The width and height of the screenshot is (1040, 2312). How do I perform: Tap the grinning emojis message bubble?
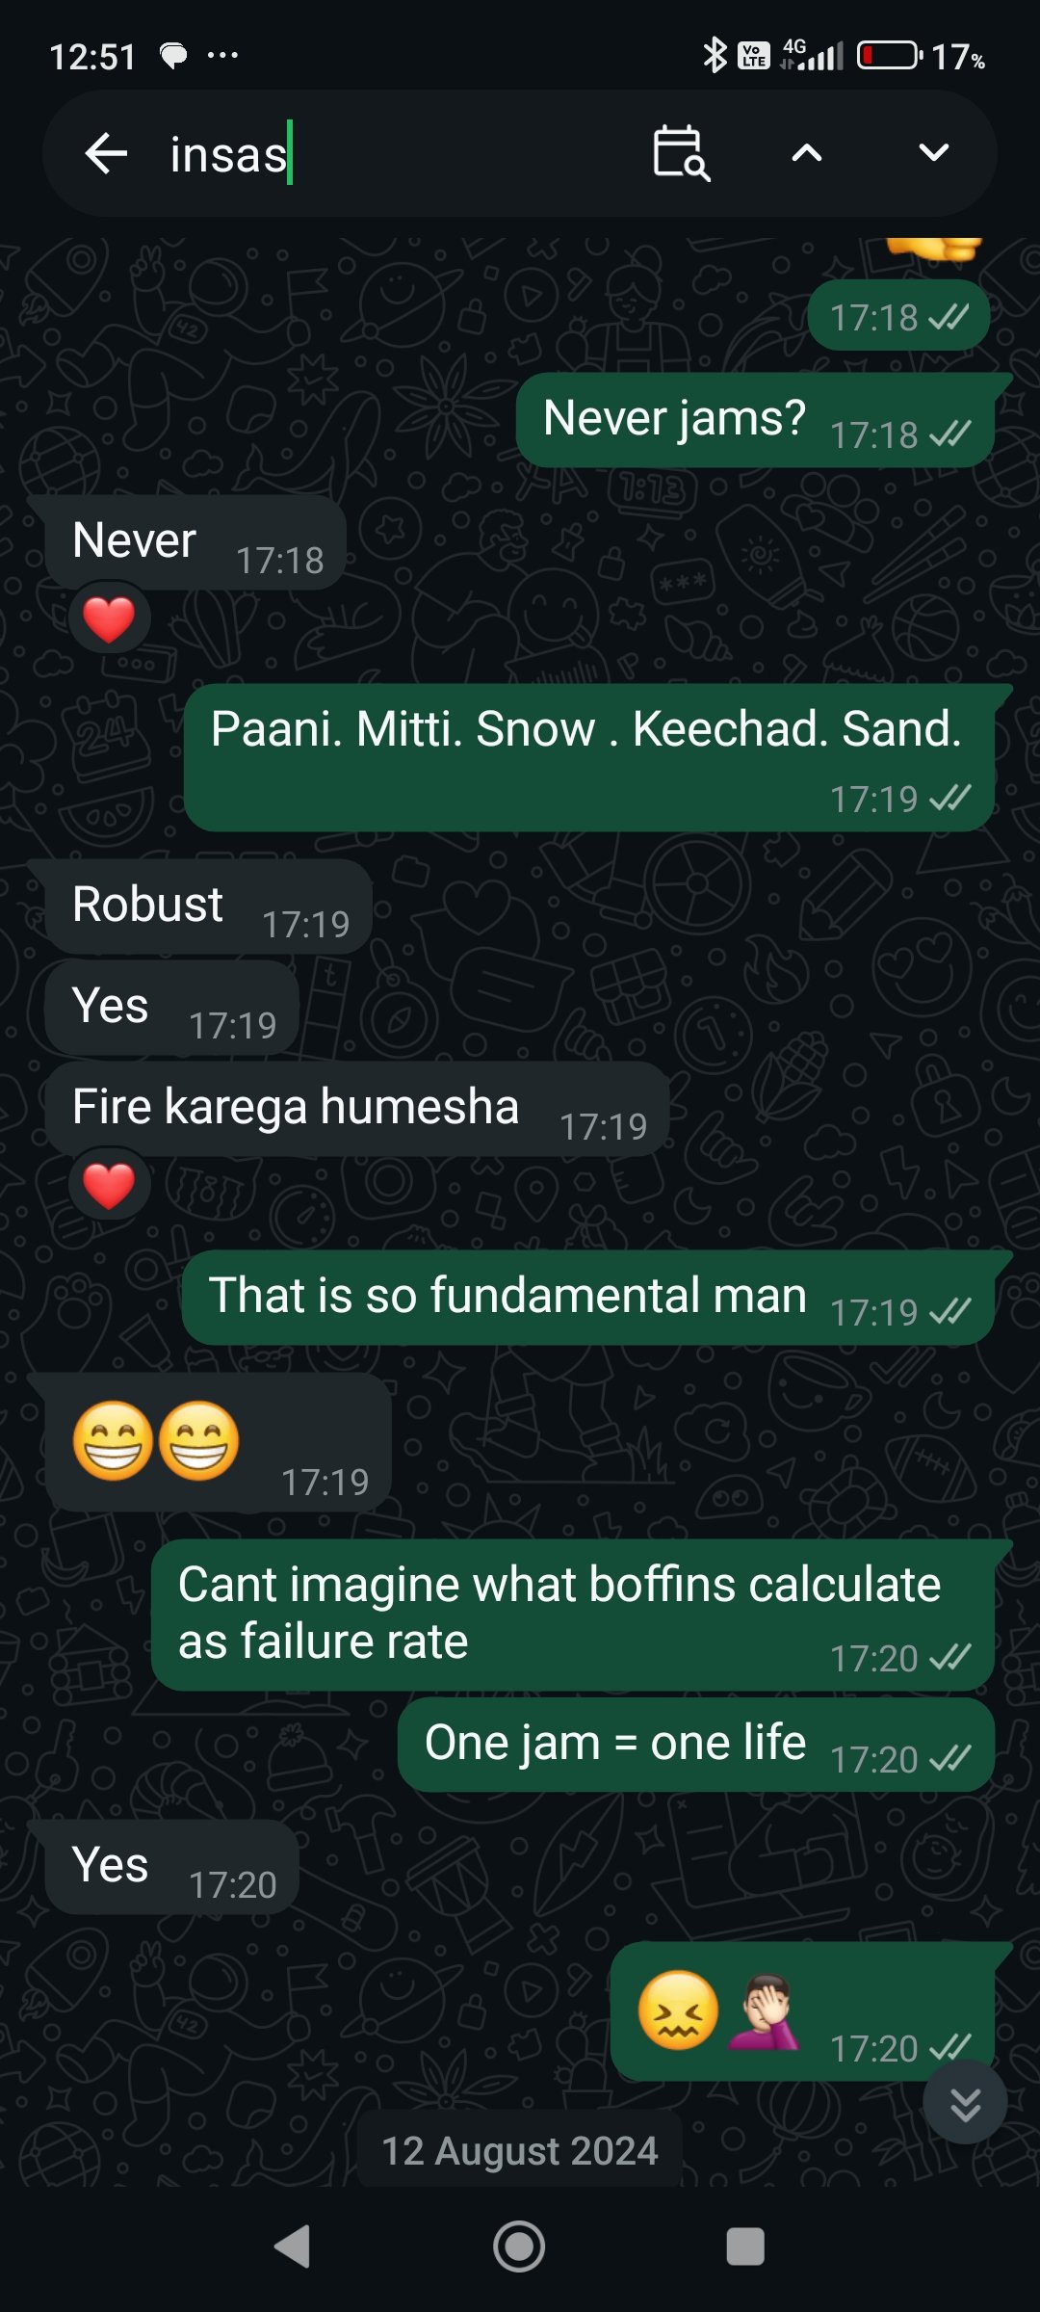[x=218, y=1443]
